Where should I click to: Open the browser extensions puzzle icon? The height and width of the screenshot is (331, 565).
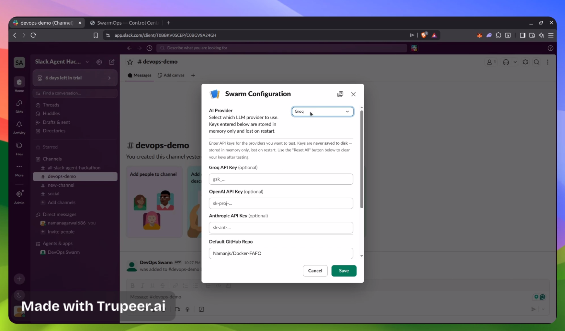point(499,35)
